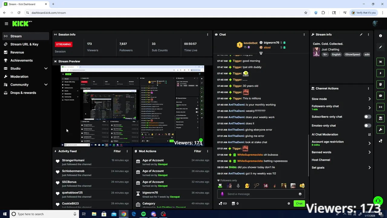Open the hamburger menu beside the Kick logo
Viewport: 387px width, 218px height.
pyautogui.click(x=6, y=24)
